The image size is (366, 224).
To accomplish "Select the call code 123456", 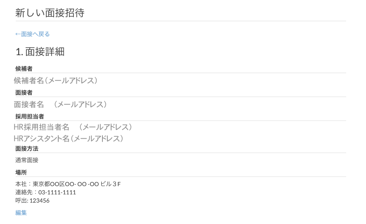I will 40,201.
